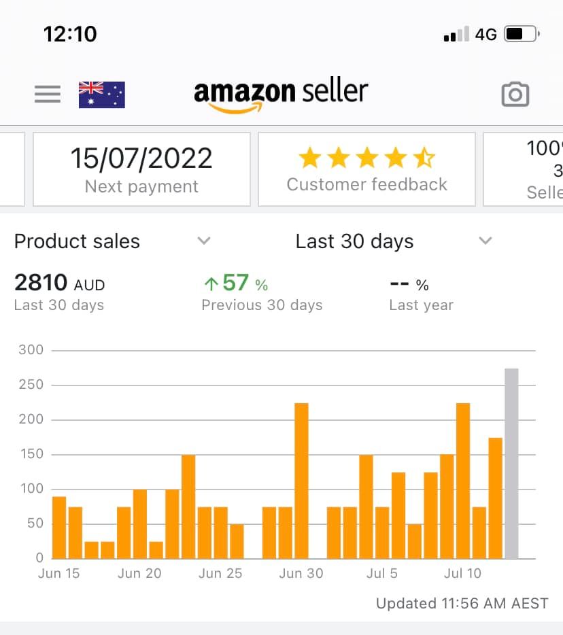
Task: Tap the Australia flag marketplace icon
Action: [x=102, y=95]
